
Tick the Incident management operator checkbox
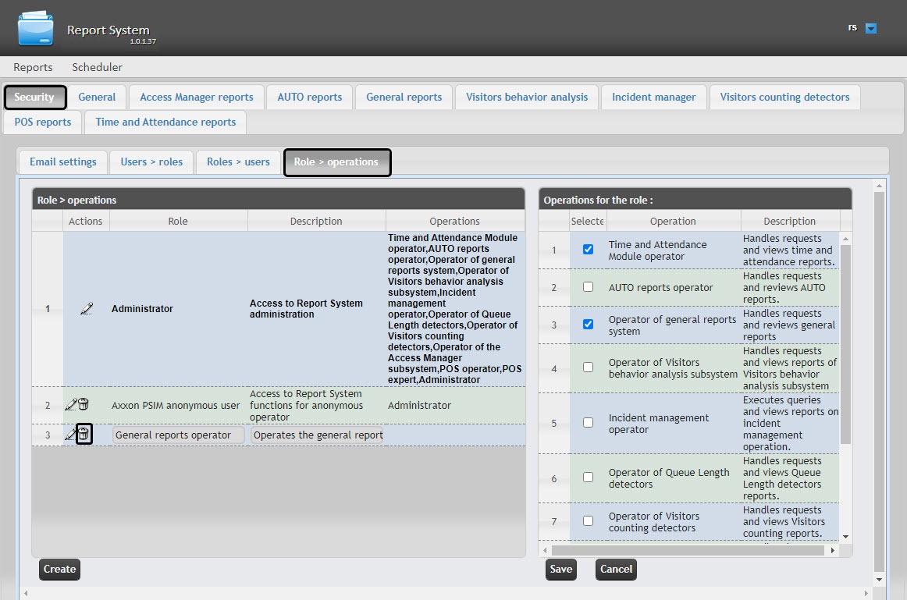589,423
